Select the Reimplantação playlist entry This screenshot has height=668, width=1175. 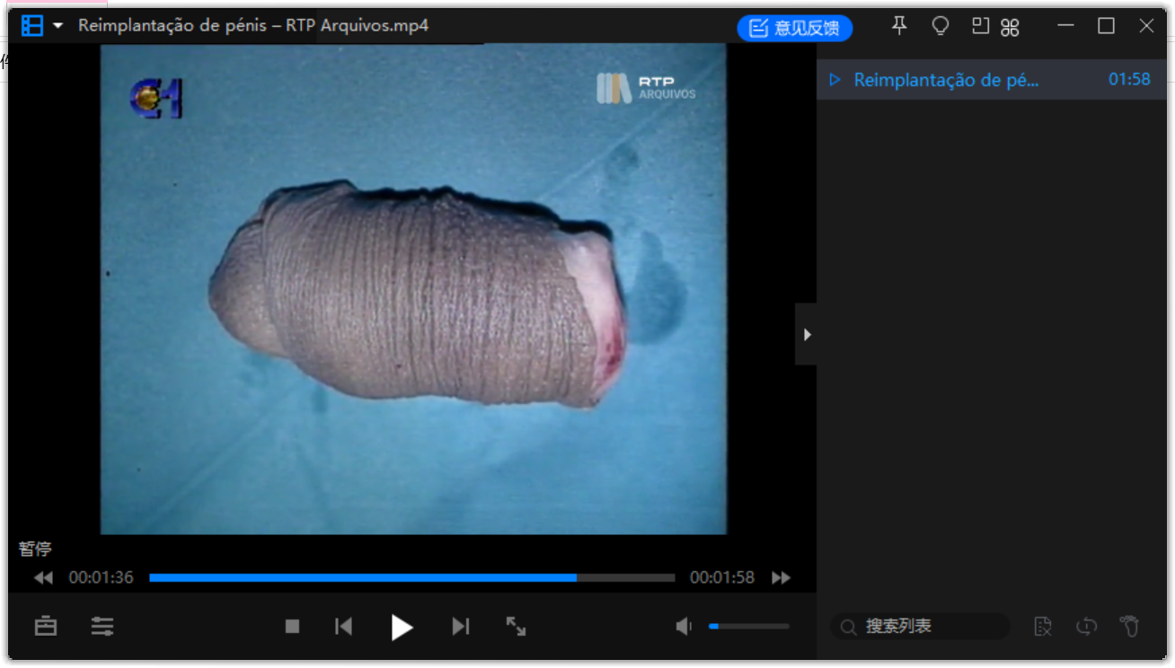click(x=946, y=80)
